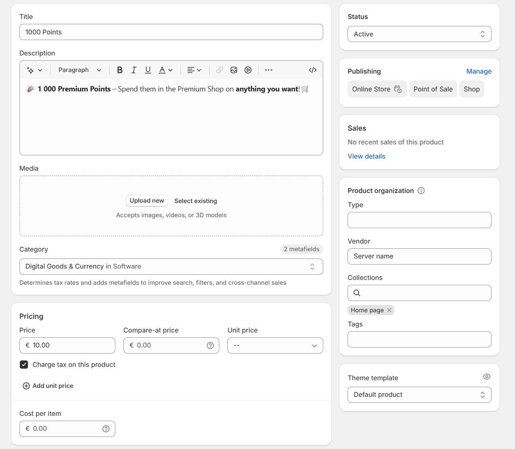Viewport: 515px width, 449px height.
Task: Uncheck Charge tax on this product
Action: point(24,364)
